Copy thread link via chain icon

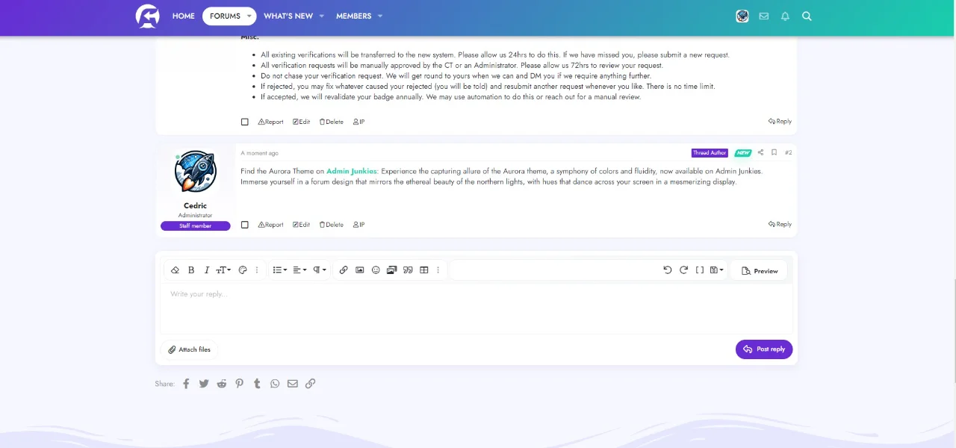click(x=311, y=384)
